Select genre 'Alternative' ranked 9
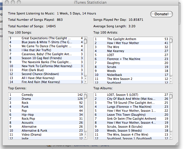This screenshot has width=185, height=149. tap(46, 127)
